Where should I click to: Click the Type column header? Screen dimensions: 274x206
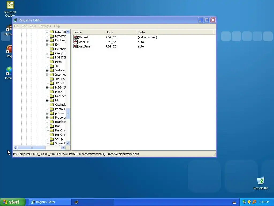point(120,32)
